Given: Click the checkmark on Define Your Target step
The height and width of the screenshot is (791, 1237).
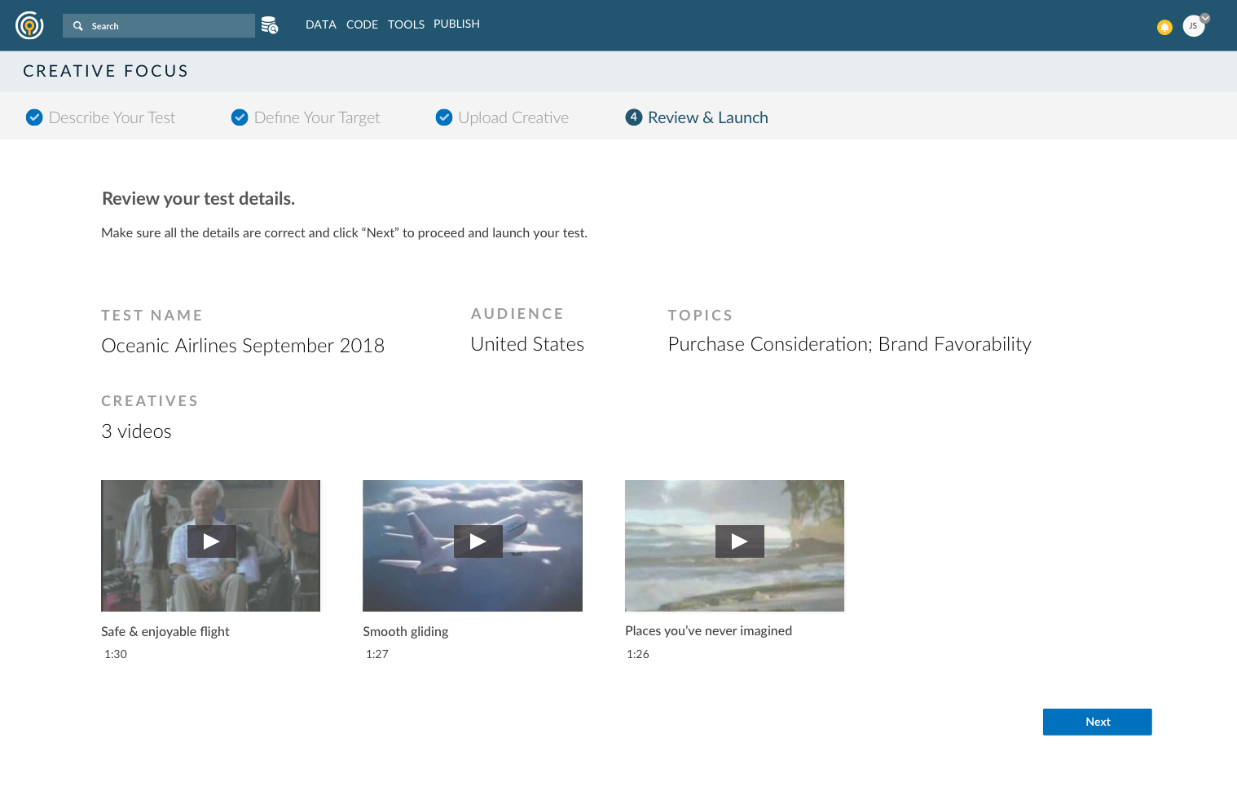Looking at the screenshot, I should coord(240,117).
